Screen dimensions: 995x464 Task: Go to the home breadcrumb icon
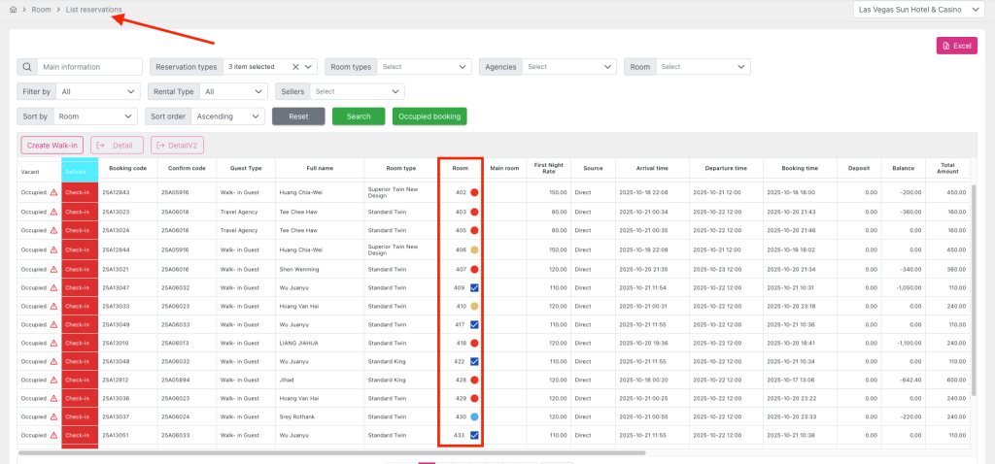[13, 9]
